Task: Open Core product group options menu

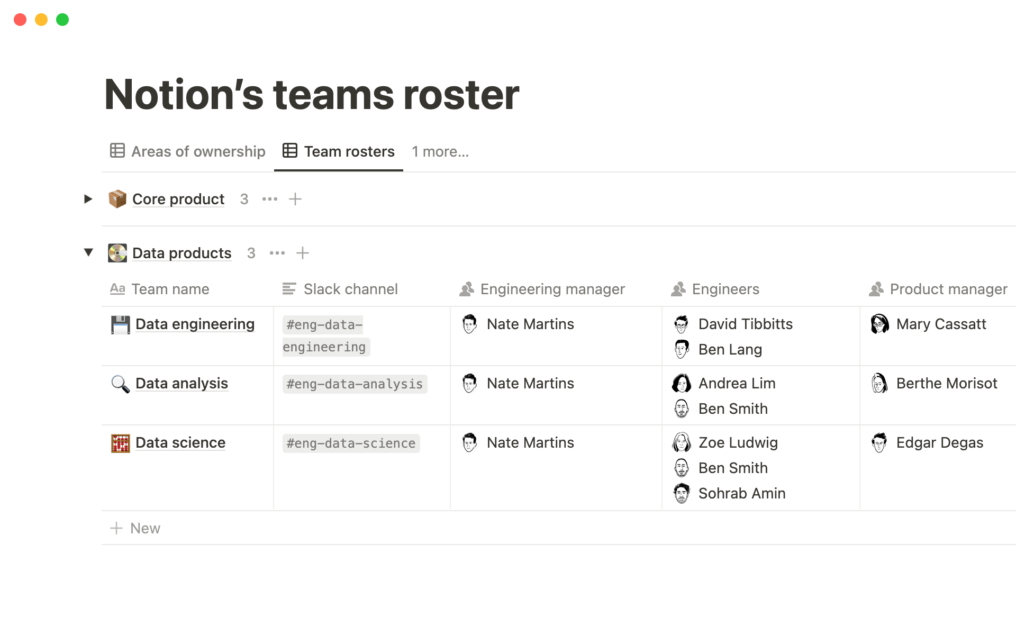Action: coord(269,199)
